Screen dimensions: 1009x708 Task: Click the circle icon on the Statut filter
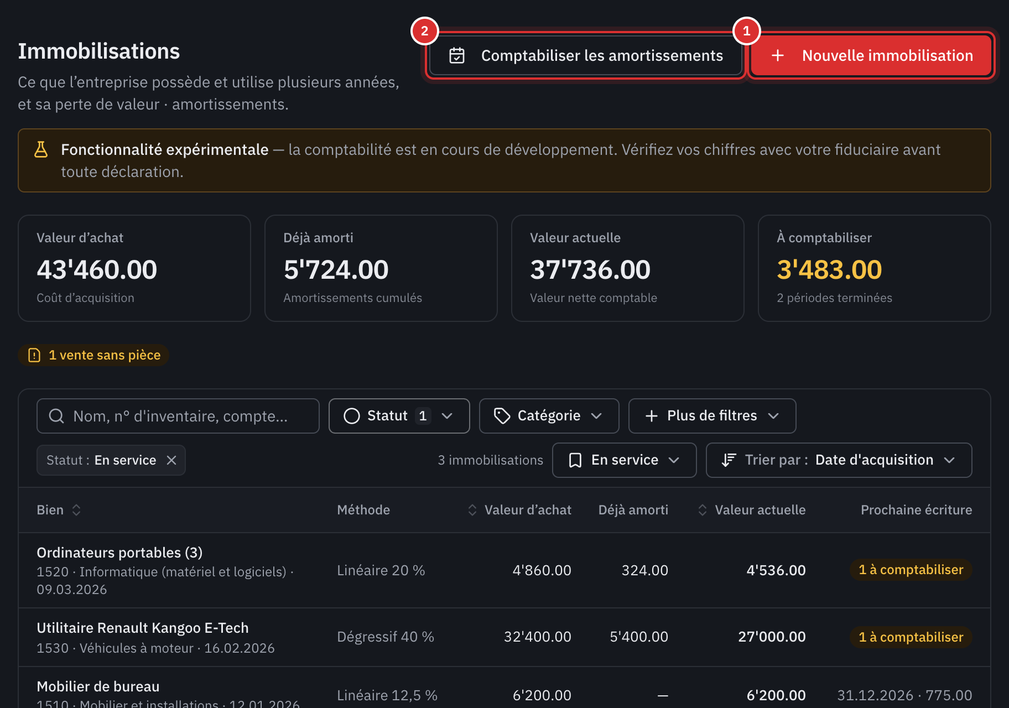(352, 416)
